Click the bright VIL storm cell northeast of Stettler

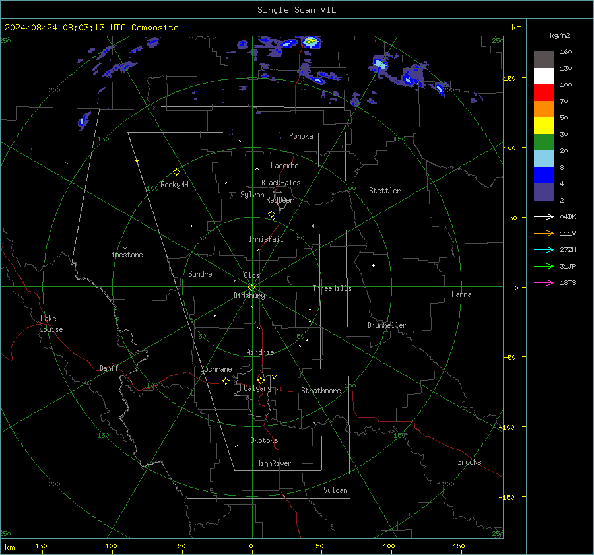pyautogui.click(x=379, y=63)
